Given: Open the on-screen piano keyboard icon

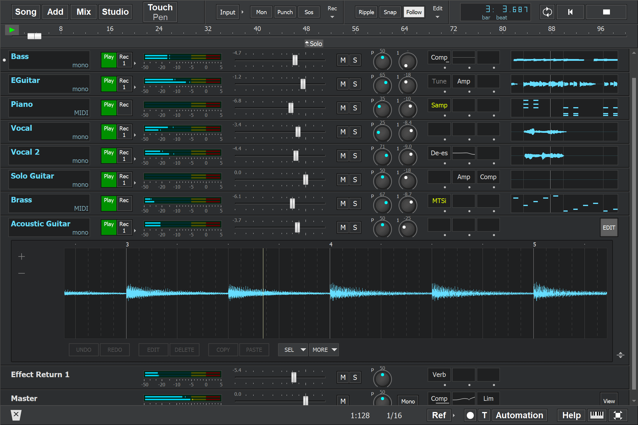Looking at the screenshot, I should click(597, 415).
